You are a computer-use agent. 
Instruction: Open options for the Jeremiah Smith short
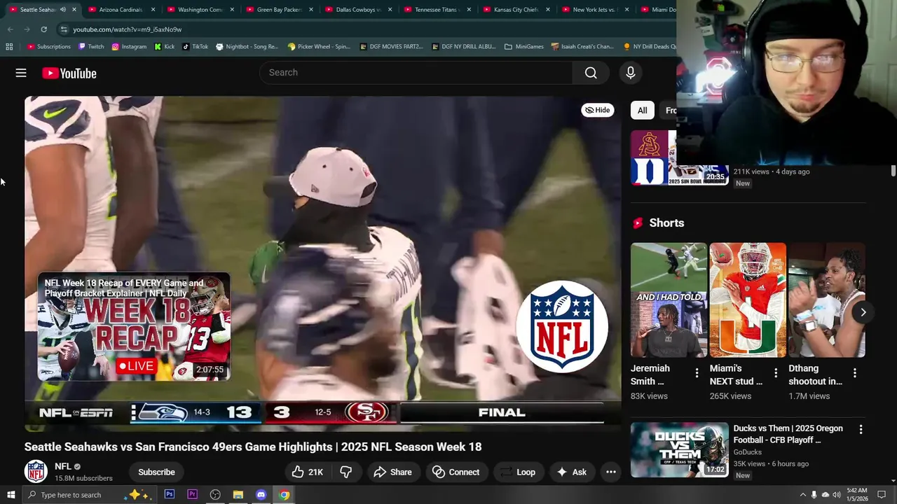click(697, 373)
